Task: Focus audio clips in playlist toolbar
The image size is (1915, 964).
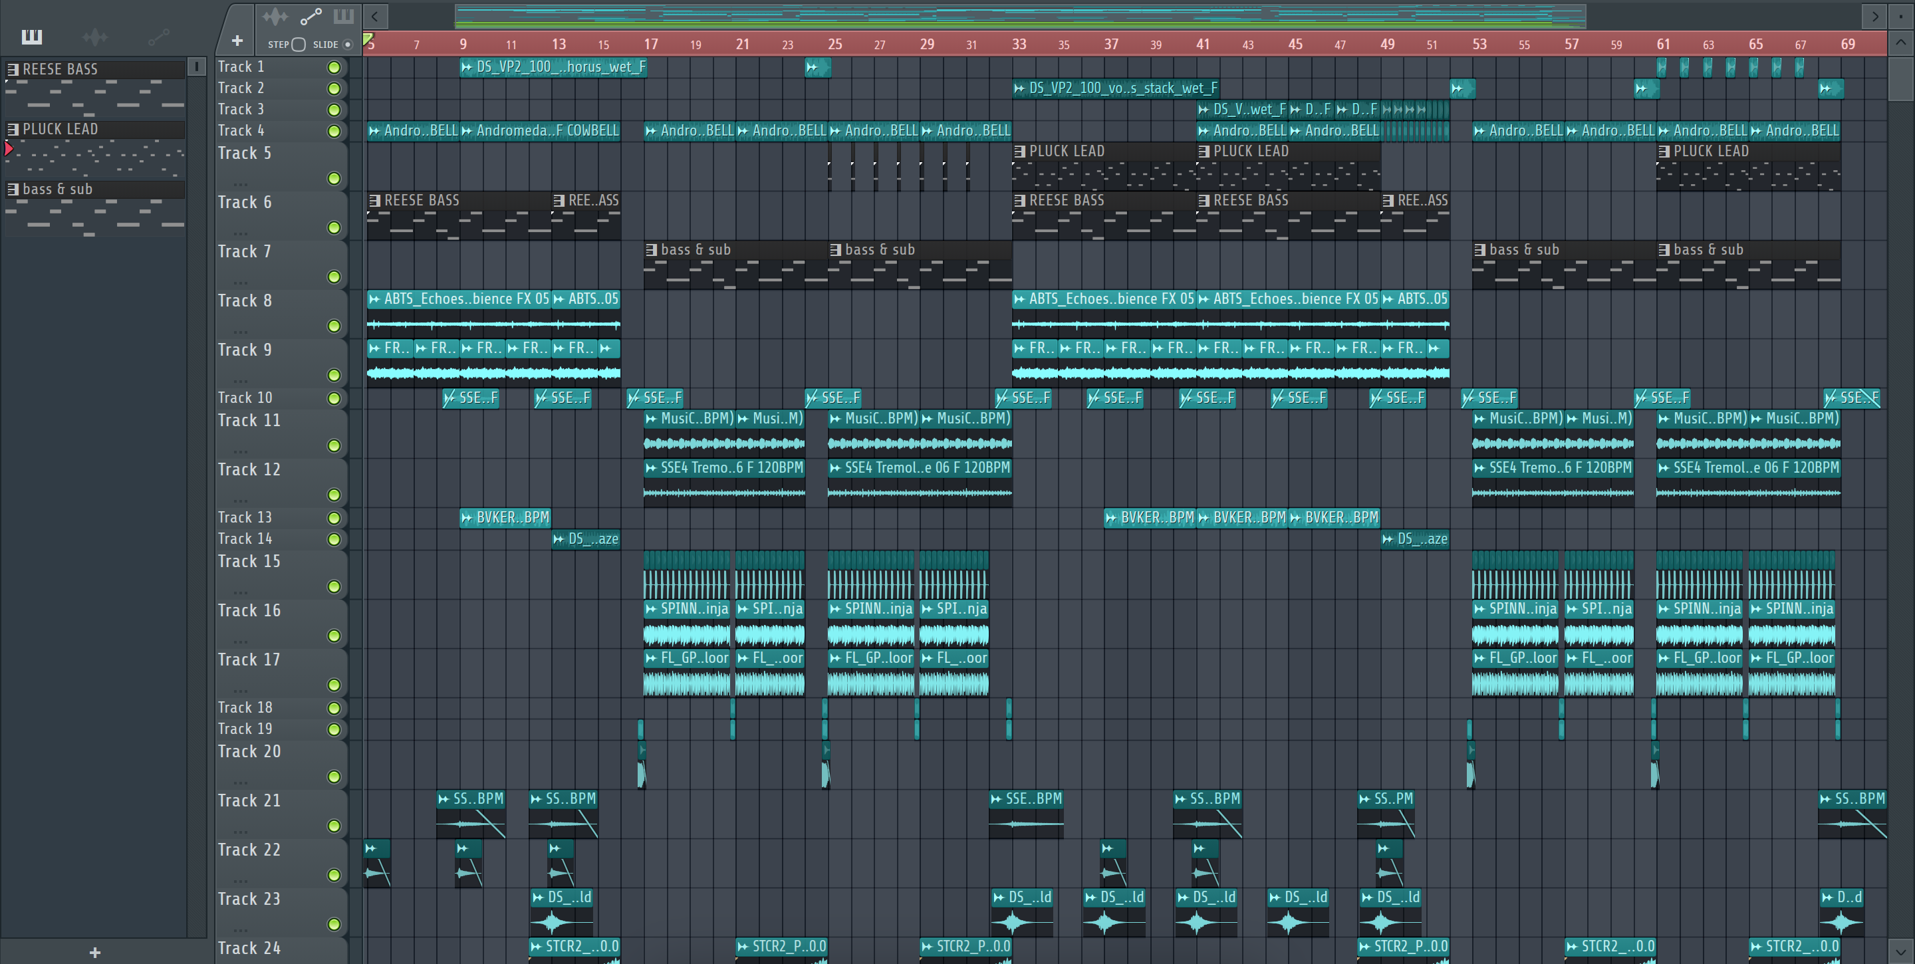Action: pos(275,15)
